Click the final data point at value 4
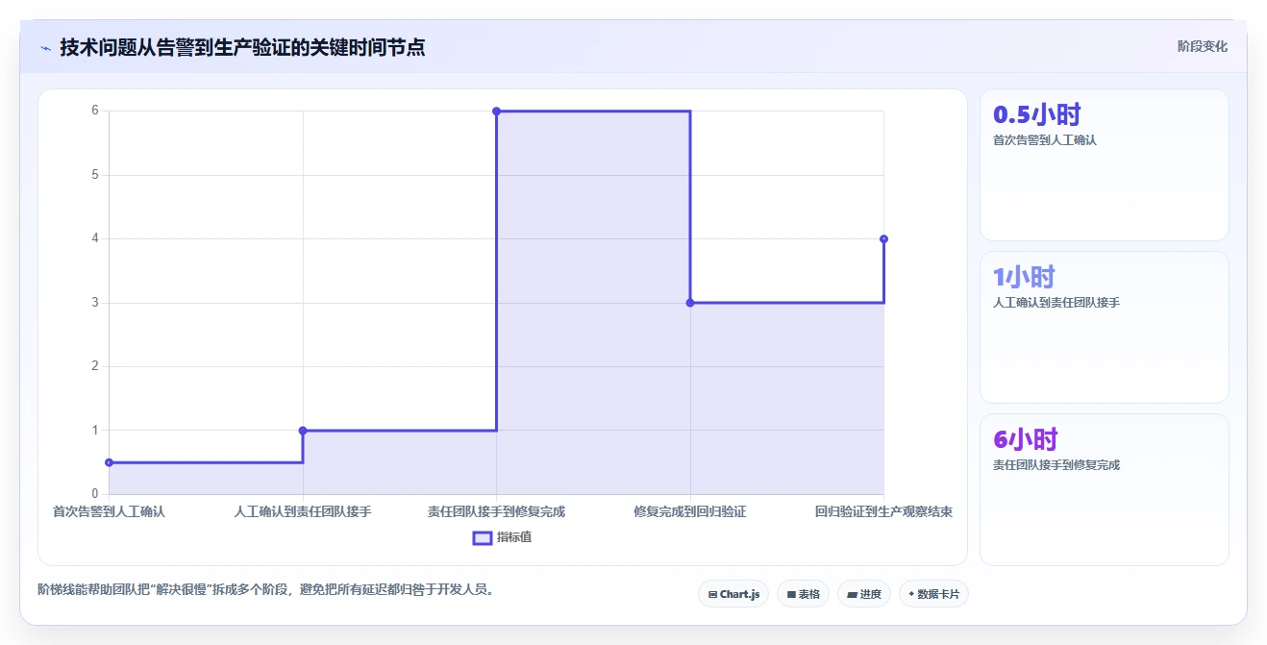This screenshot has width=1267, height=645. pos(883,239)
